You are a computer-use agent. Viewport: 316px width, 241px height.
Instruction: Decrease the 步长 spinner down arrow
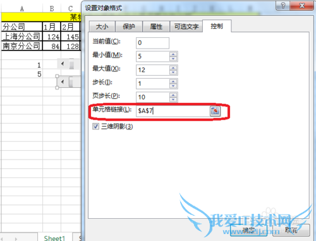[173, 86]
